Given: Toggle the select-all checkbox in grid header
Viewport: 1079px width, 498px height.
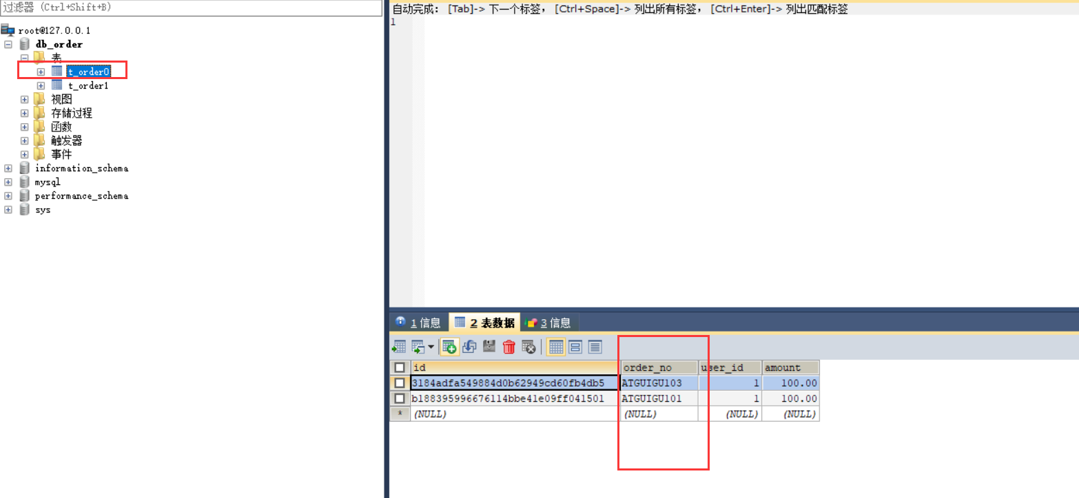Looking at the screenshot, I should pyautogui.click(x=400, y=367).
